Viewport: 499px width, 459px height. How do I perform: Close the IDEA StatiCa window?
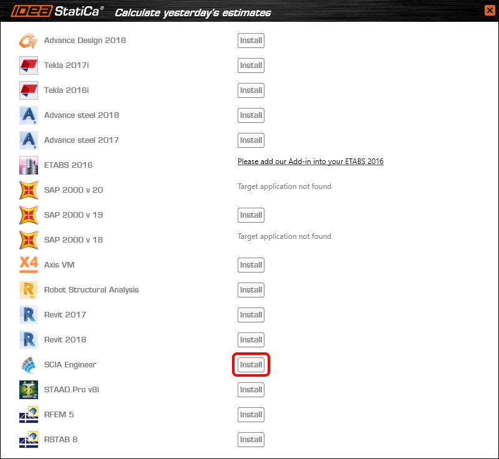click(x=490, y=10)
